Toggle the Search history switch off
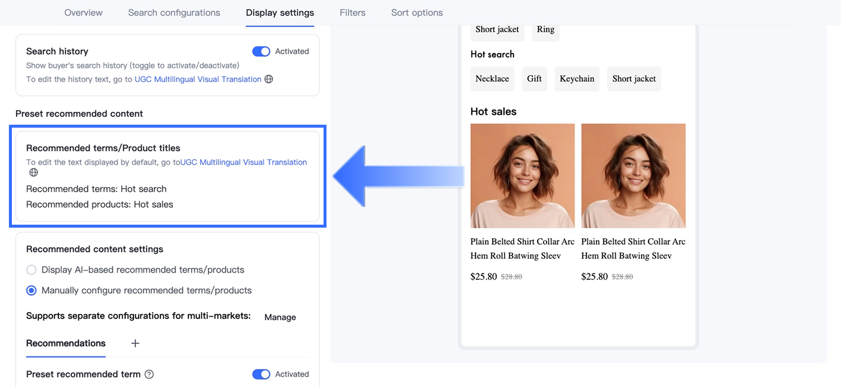 click(261, 51)
